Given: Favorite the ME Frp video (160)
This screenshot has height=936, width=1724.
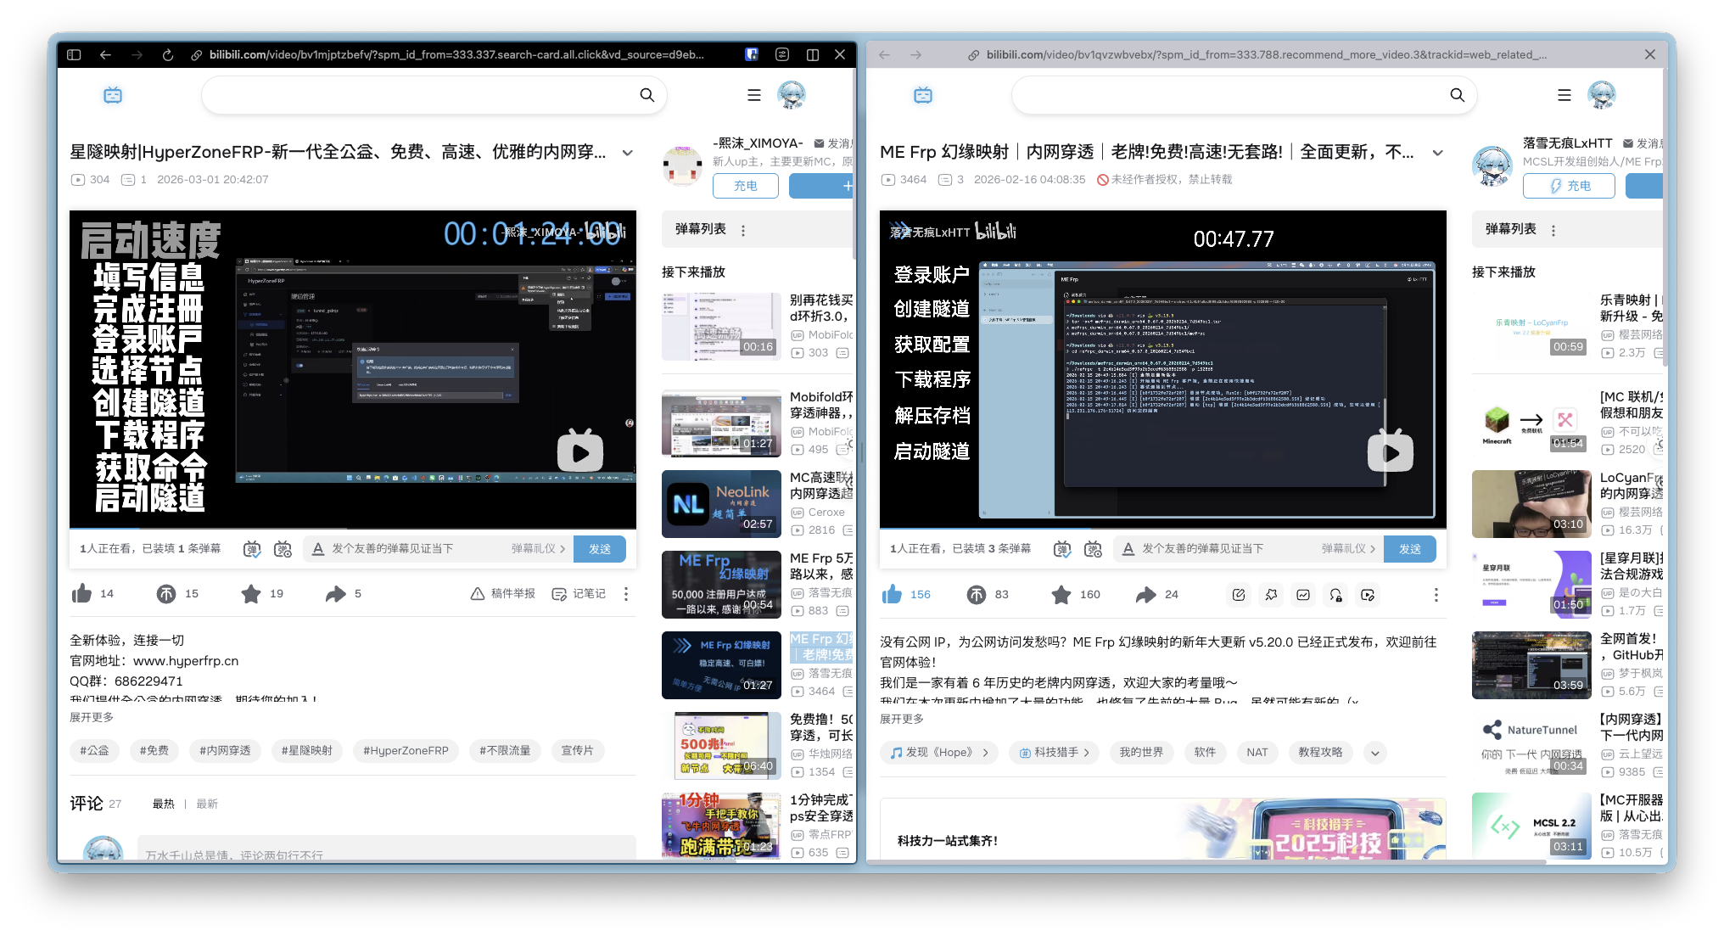Looking at the screenshot, I should click(1061, 594).
